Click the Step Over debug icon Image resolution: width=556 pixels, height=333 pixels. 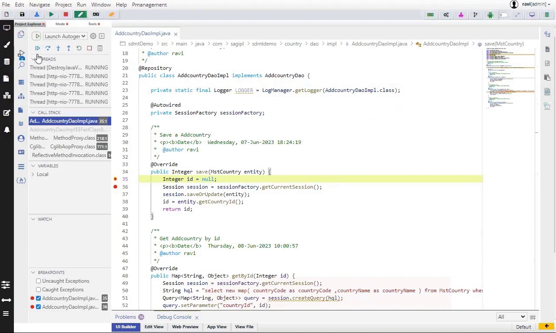click(x=48, y=48)
